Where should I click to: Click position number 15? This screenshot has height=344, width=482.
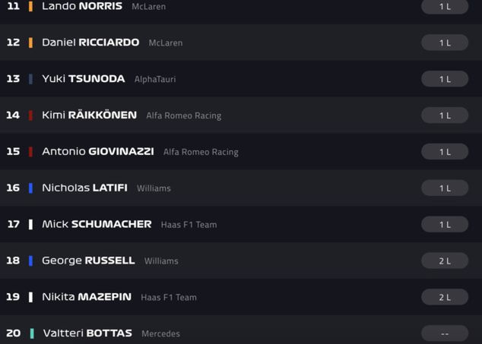click(x=13, y=152)
